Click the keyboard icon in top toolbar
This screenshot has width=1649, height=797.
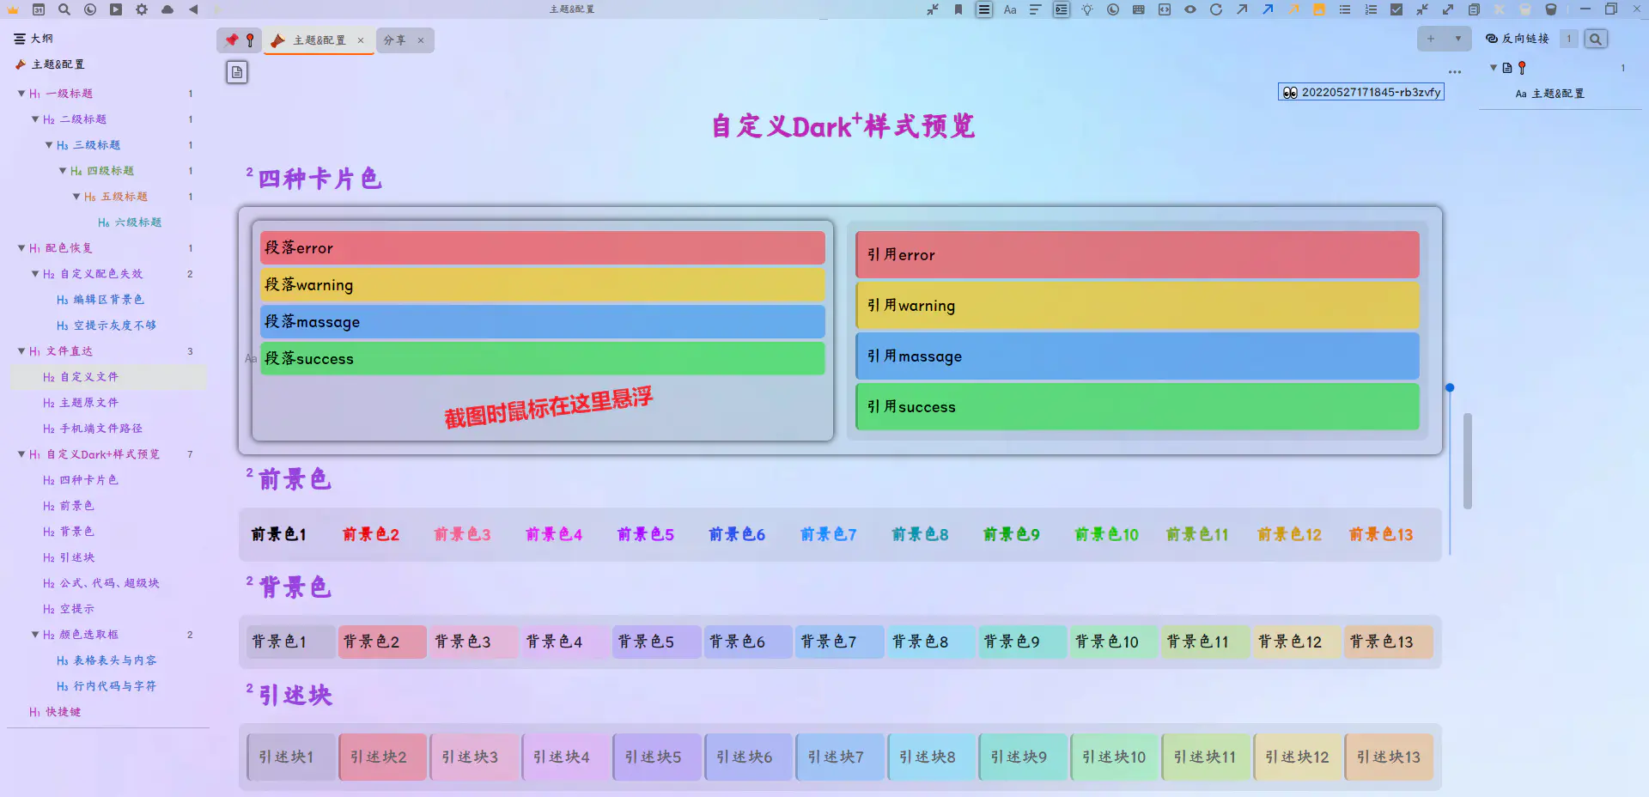tap(1139, 9)
